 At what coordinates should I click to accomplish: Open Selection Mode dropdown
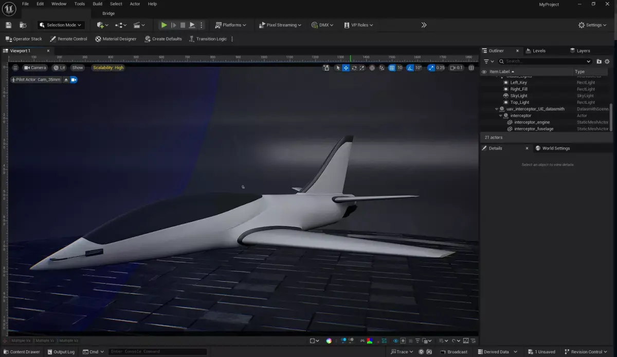pos(61,25)
